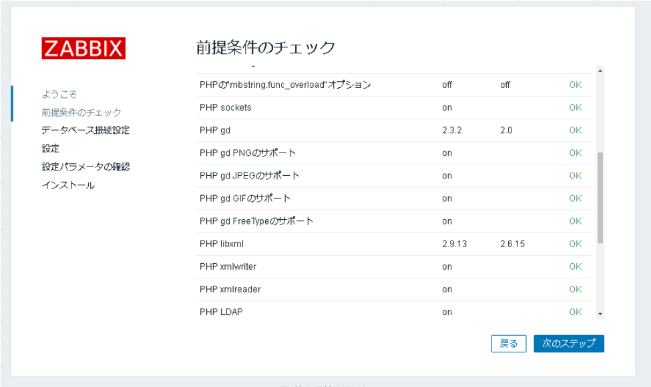Click mbstring.func_overload option row label
Screen dimensions: 651x387
click(x=285, y=85)
